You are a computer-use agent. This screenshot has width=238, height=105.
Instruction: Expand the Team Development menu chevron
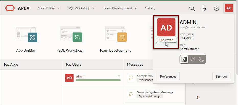(x=136, y=8)
